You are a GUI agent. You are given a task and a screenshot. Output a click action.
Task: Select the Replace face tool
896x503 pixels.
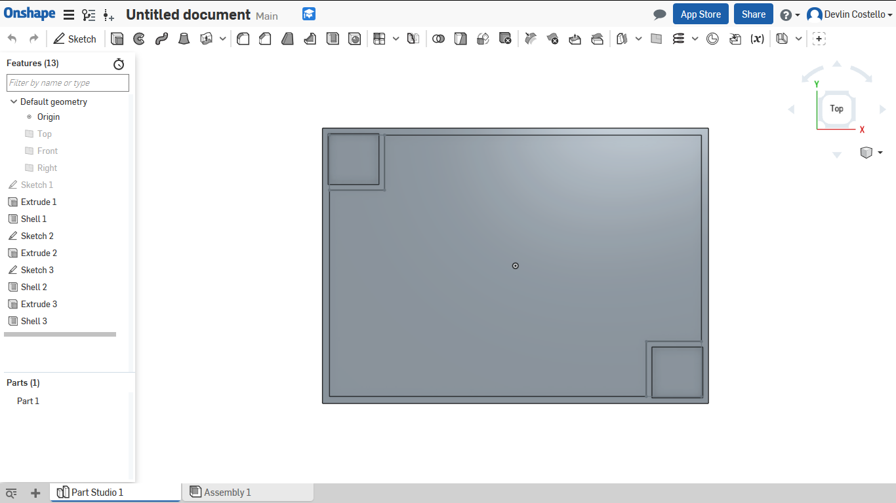tap(598, 39)
